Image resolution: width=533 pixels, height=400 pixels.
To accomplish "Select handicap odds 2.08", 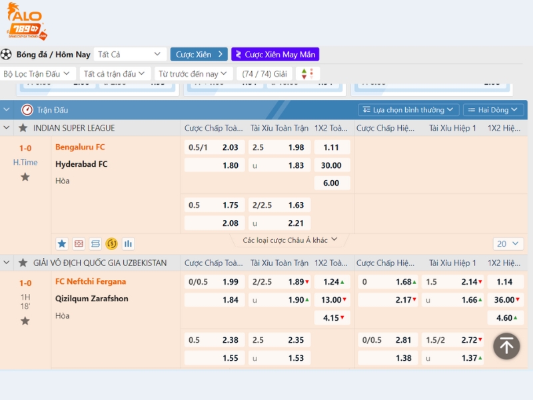I will (x=214, y=223).
